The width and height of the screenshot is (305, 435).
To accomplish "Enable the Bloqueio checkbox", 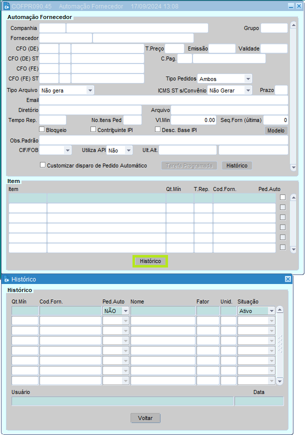I will (x=42, y=129).
